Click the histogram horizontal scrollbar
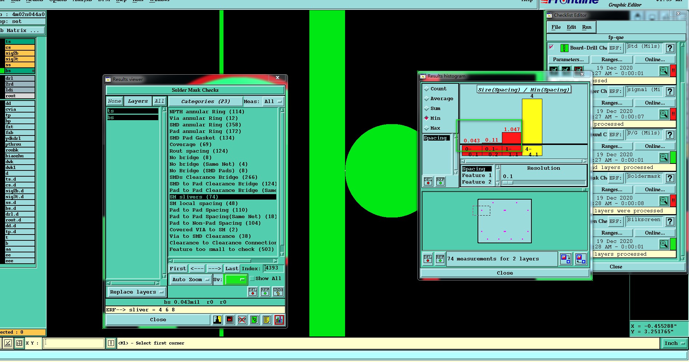Viewport: 689px width, 362px height. click(x=524, y=161)
